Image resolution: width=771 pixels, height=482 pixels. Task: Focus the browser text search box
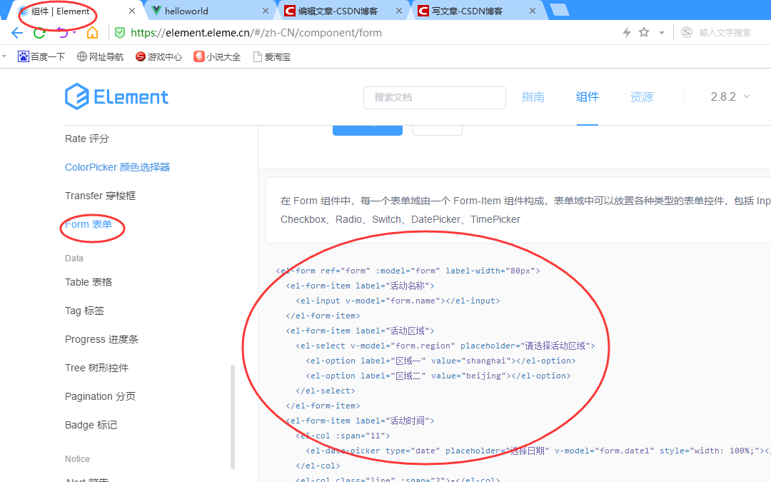click(725, 33)
